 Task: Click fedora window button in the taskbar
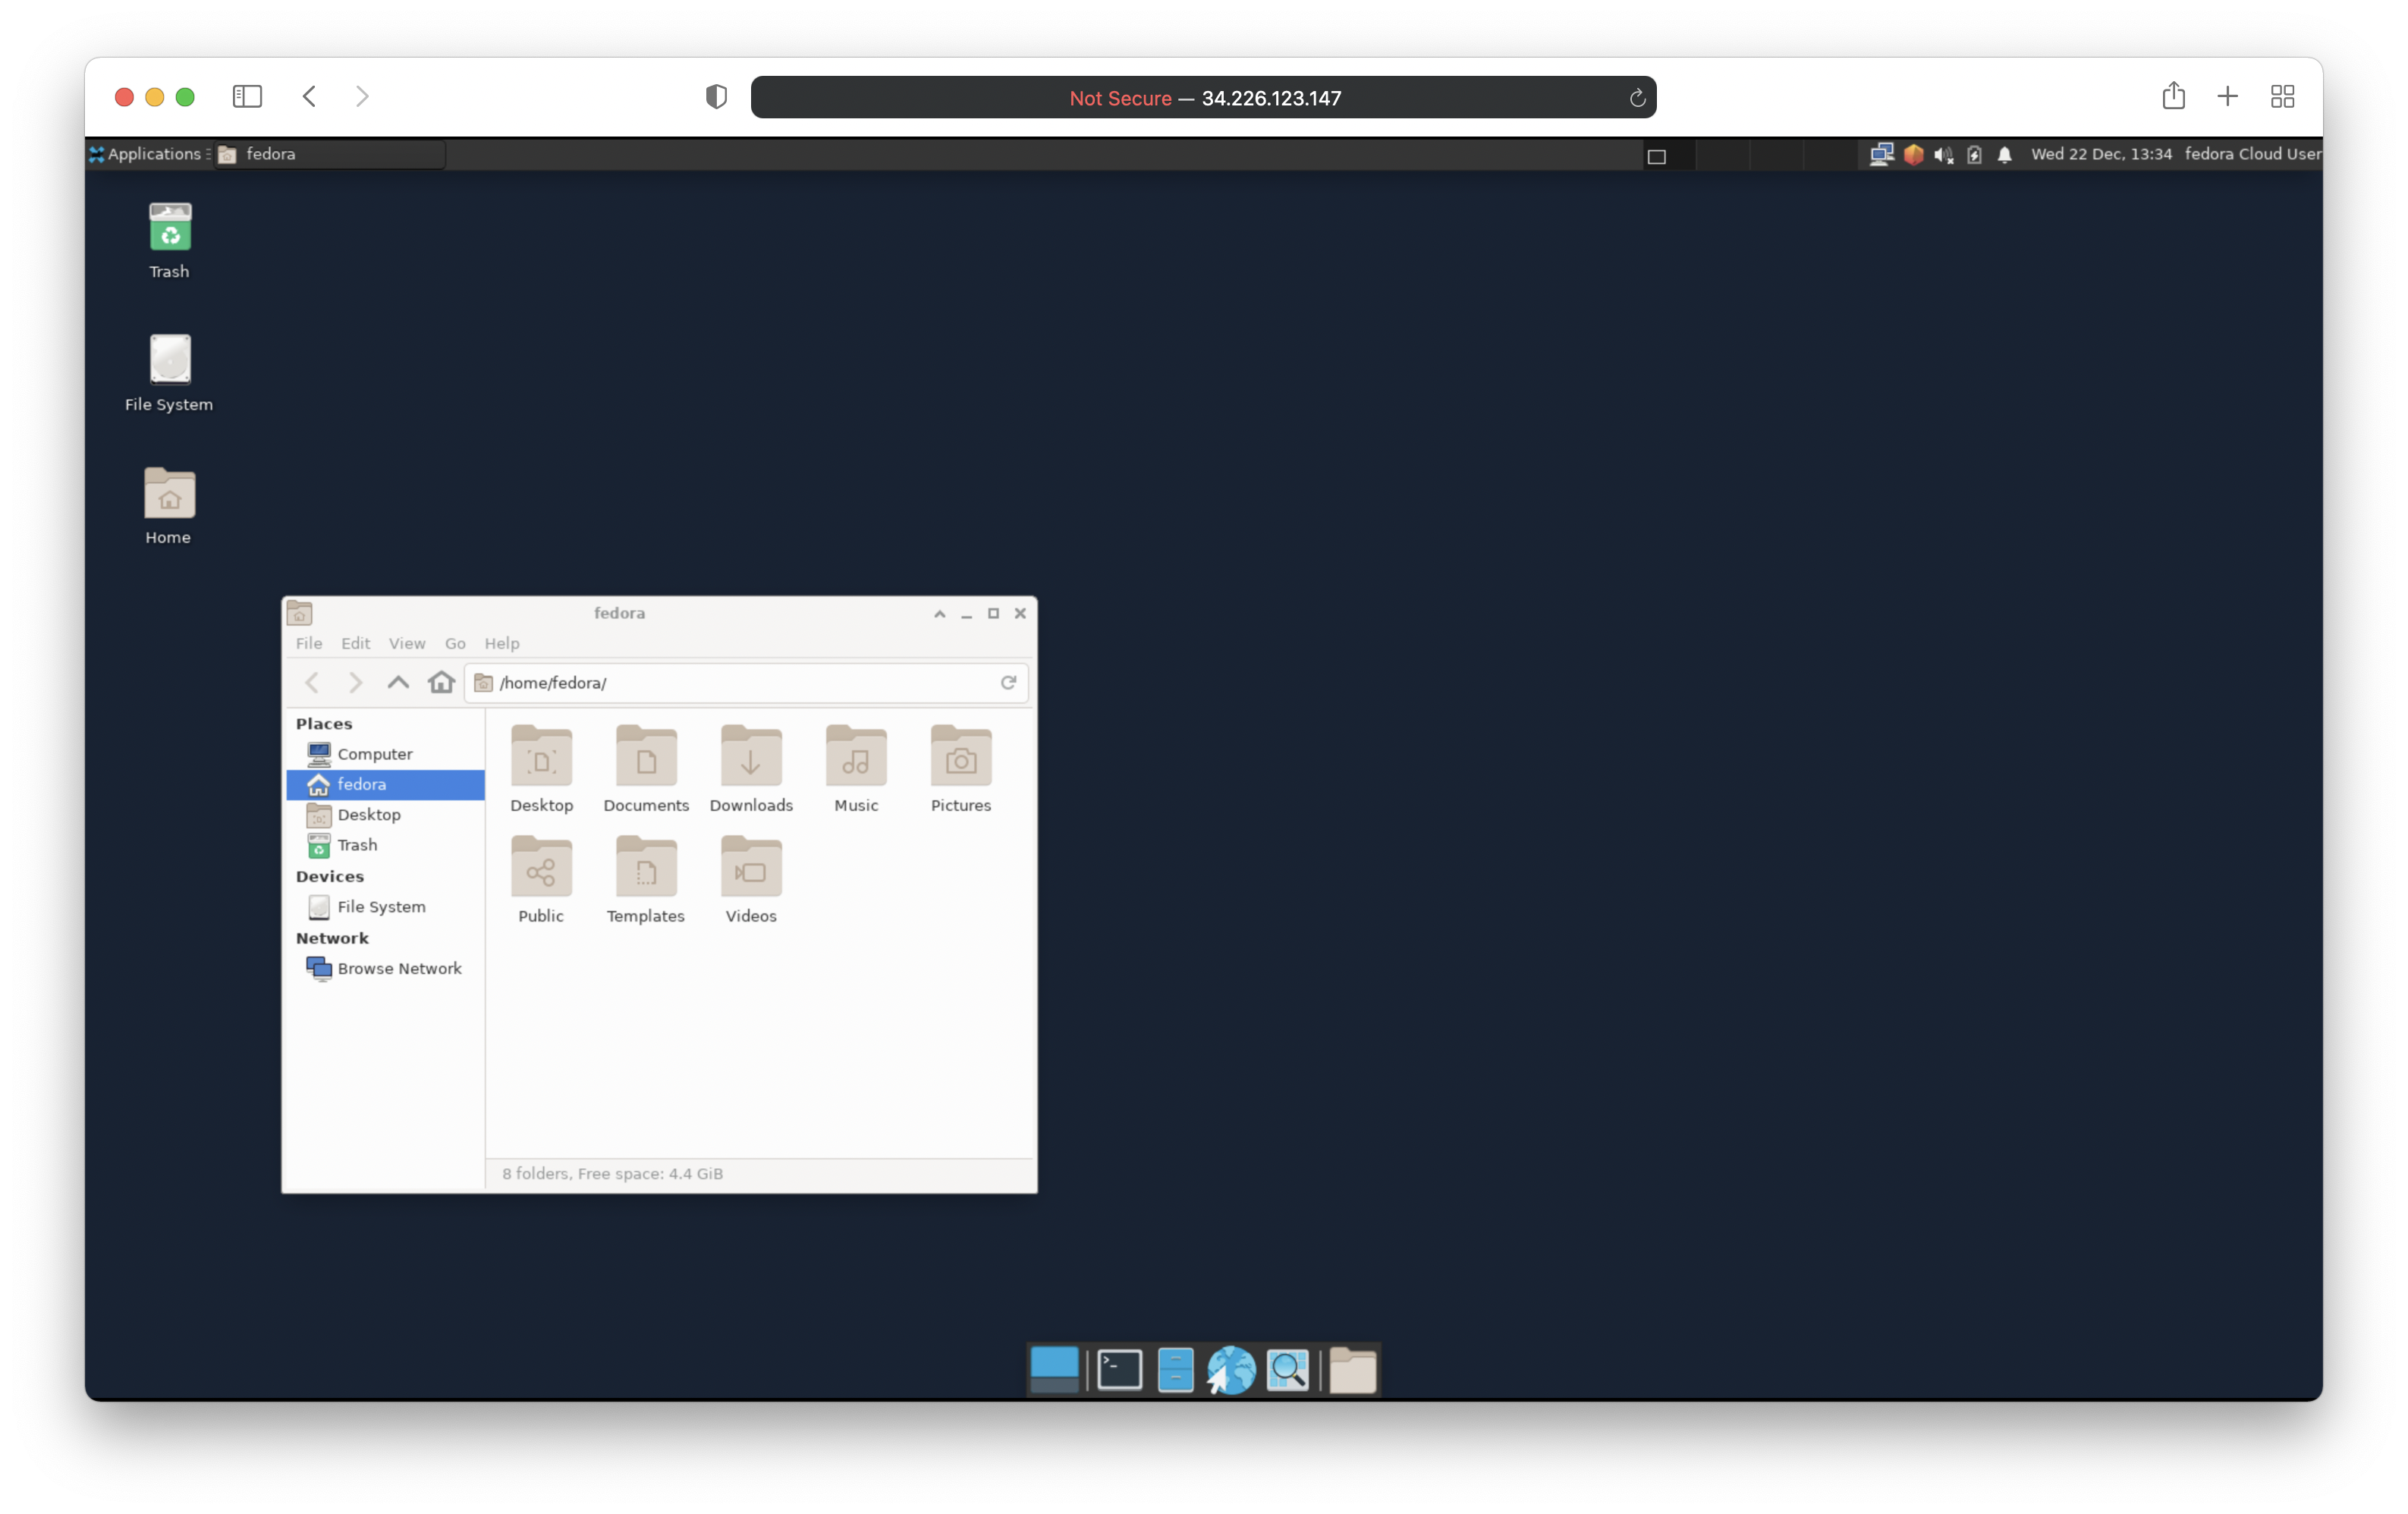coord(330,154)
